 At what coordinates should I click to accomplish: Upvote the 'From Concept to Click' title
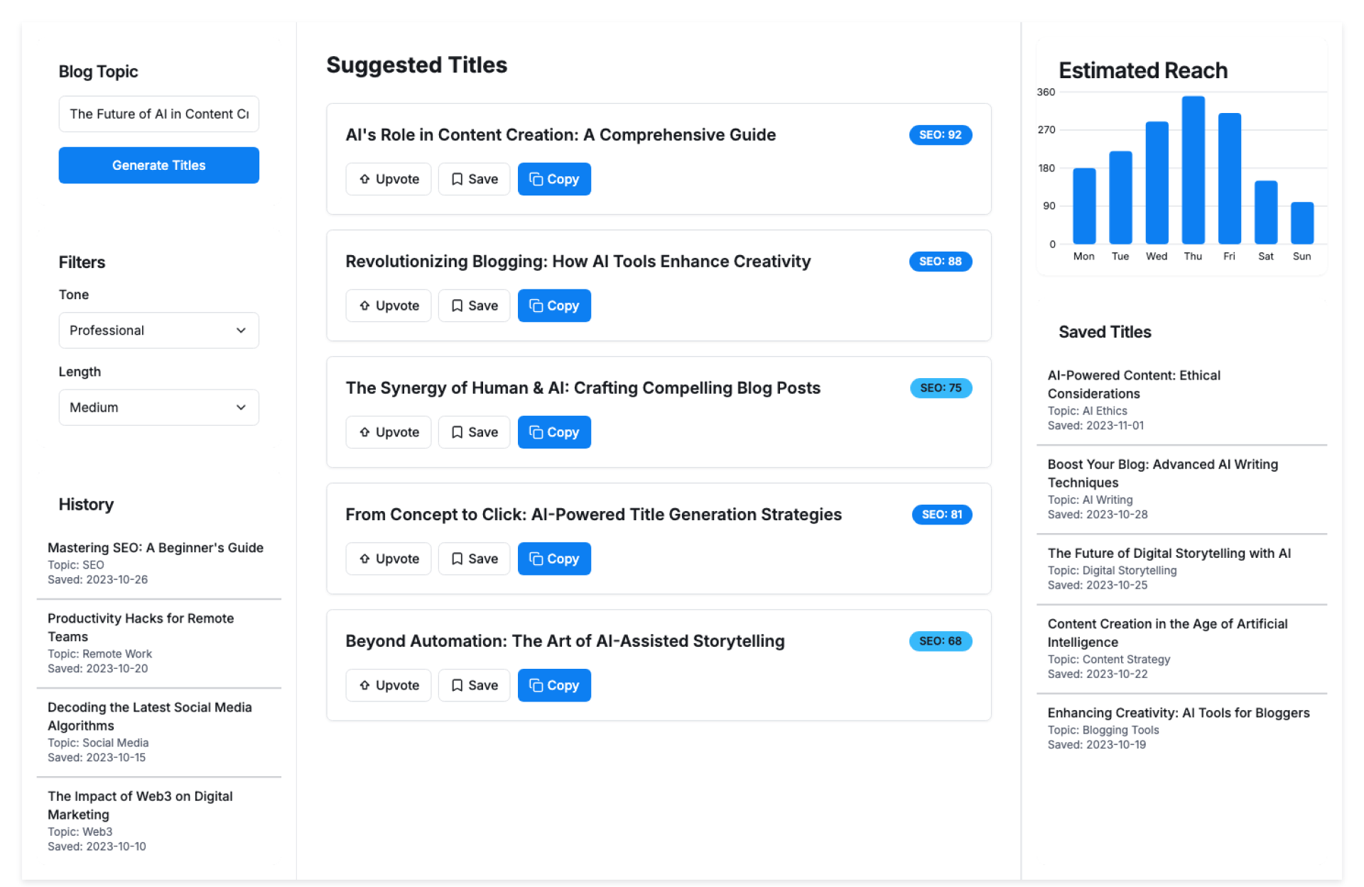388,559
